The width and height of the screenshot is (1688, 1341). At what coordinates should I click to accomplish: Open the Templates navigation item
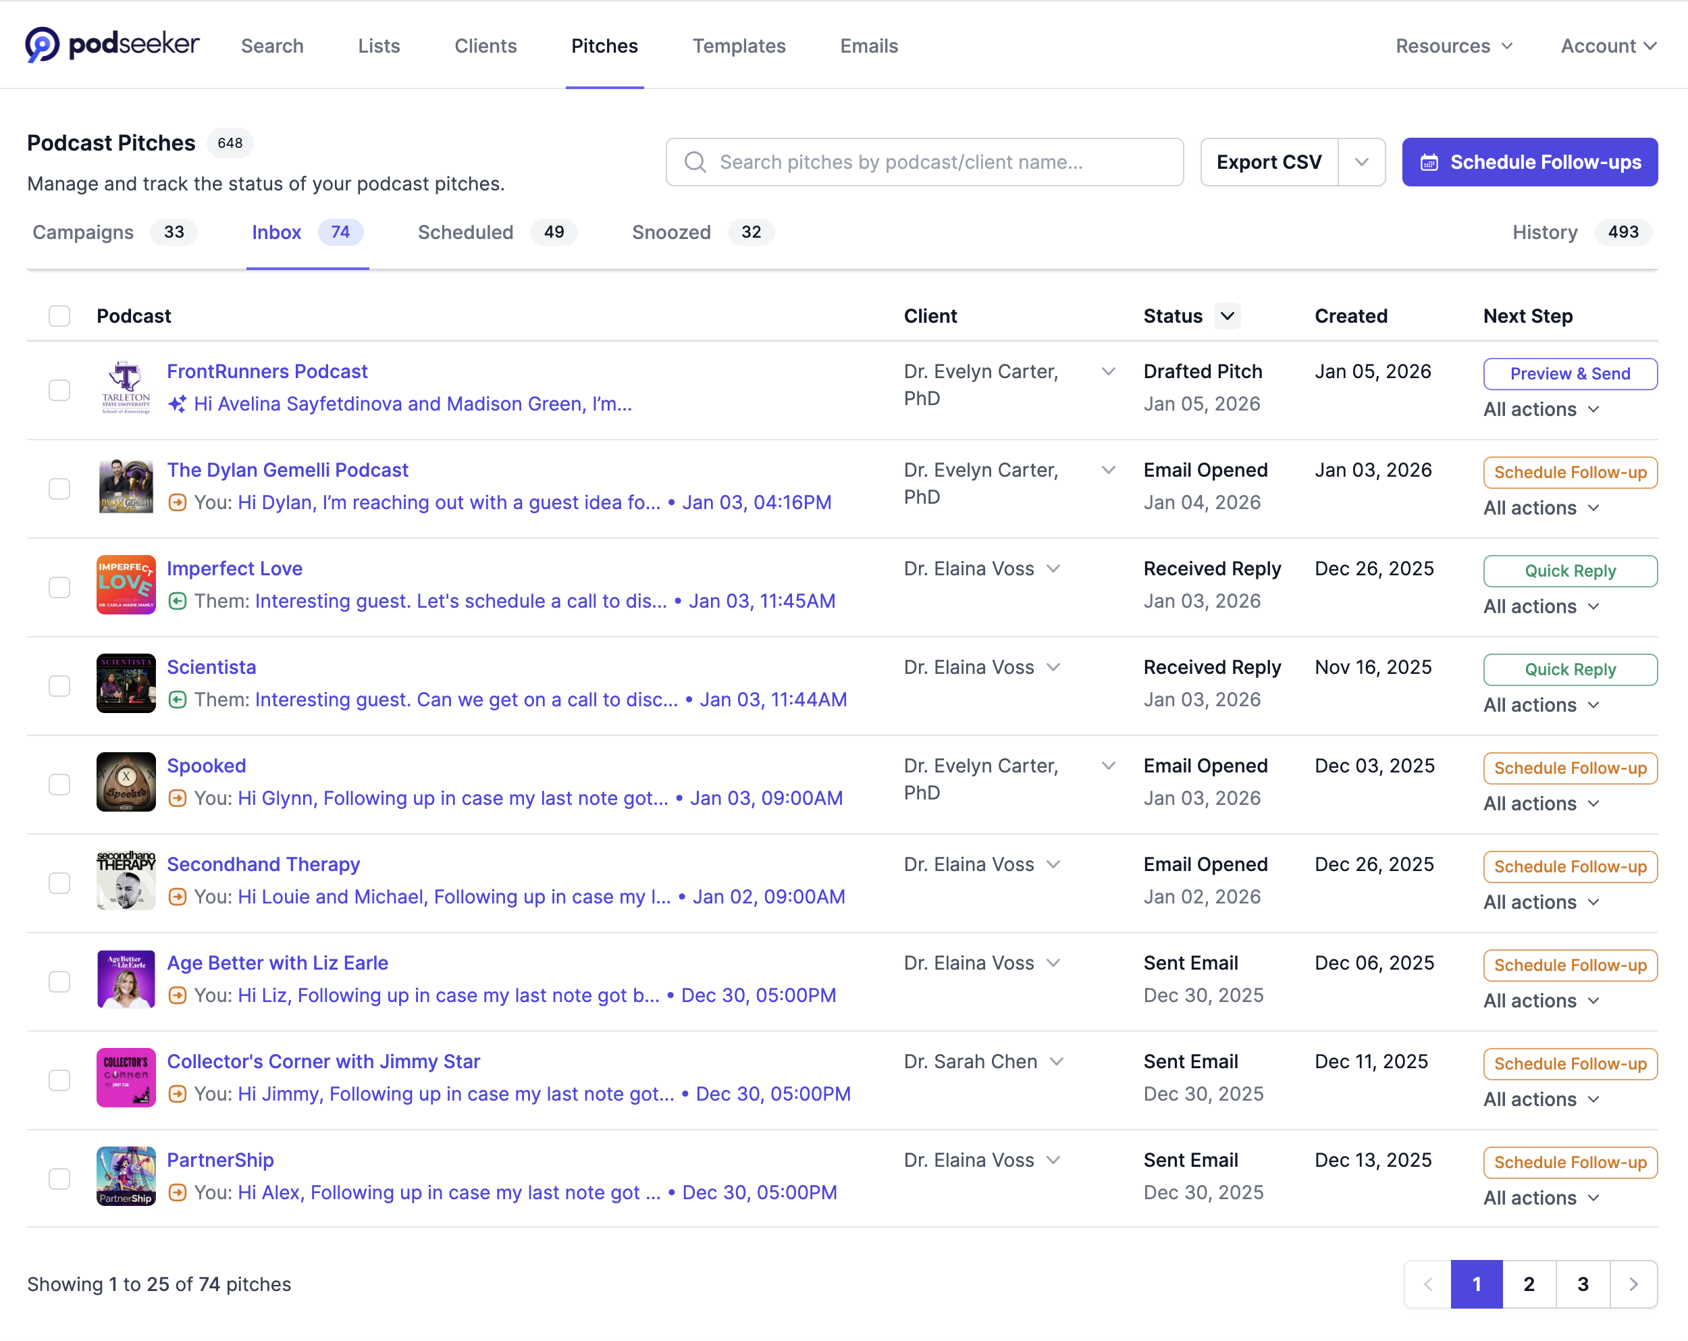tap(738, 46)
